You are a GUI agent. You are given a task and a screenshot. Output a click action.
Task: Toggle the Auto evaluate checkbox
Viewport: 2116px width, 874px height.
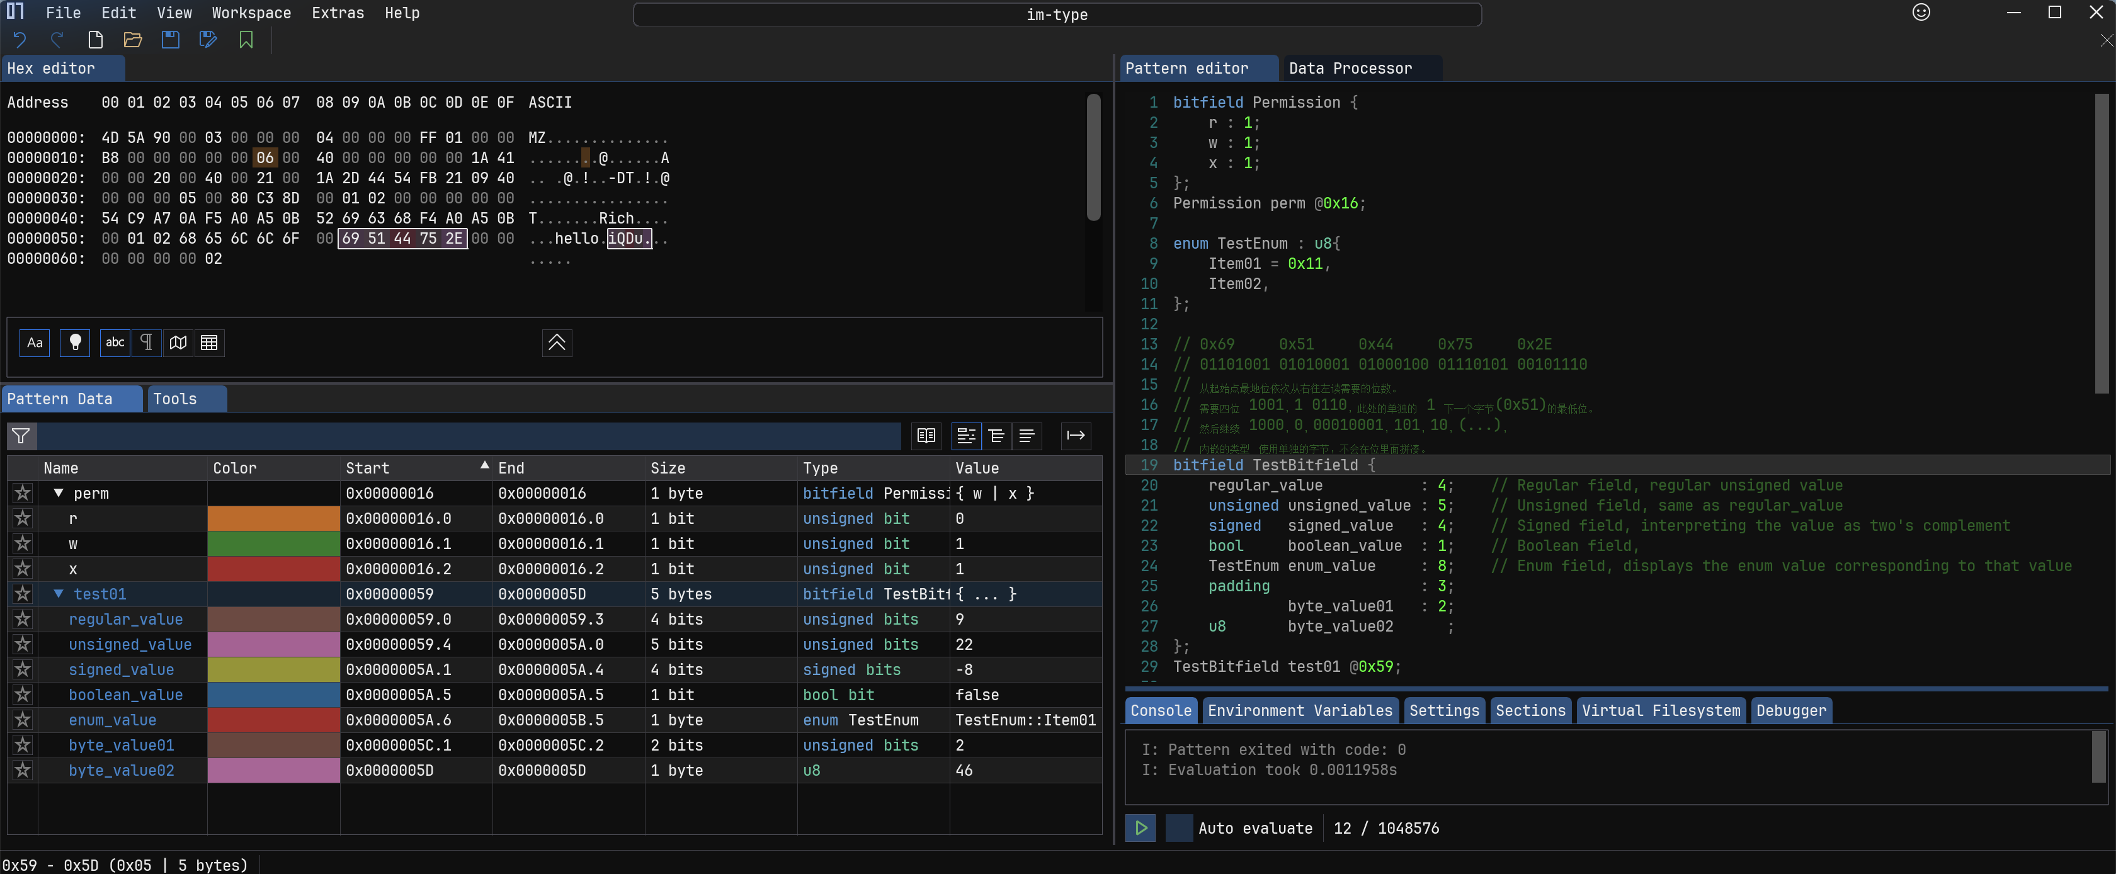(1179, 828)
